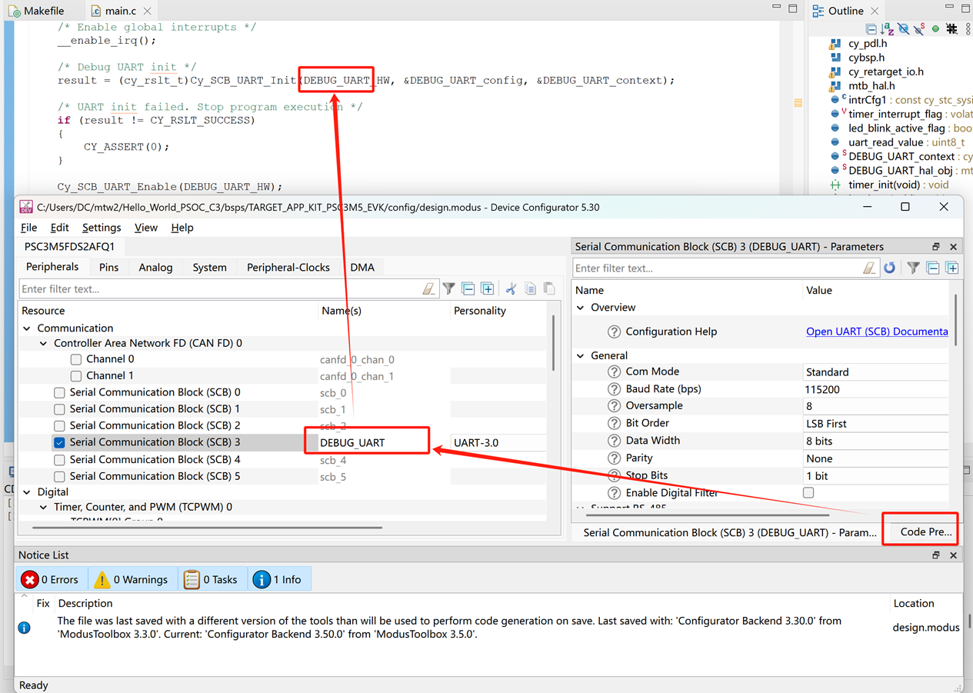Open the UART (SCB) Documentation link
The width and height of the screenshot is (973, 693).
point(876,332)
